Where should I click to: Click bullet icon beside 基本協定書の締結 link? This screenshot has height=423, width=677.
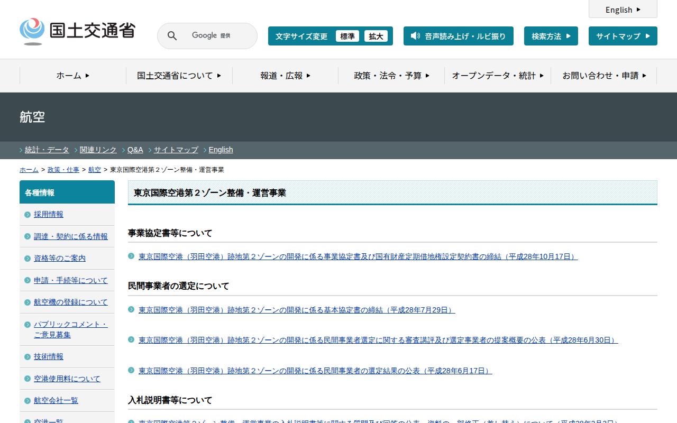click(131, 309)
